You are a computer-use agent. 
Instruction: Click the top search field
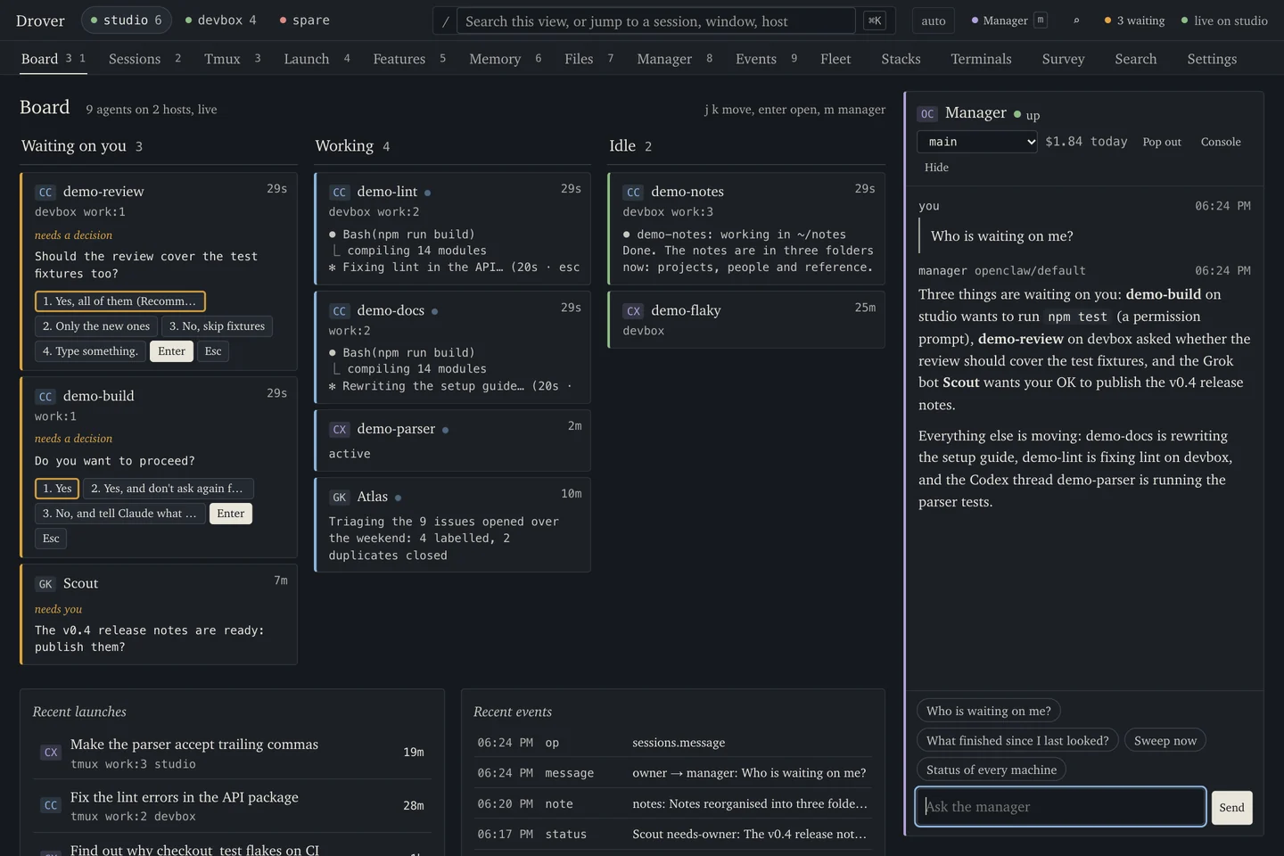[x=656, y=21]
